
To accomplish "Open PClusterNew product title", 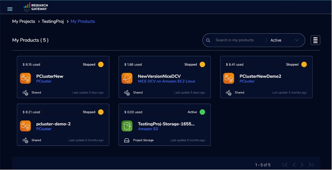I will (x=50, y=76).
